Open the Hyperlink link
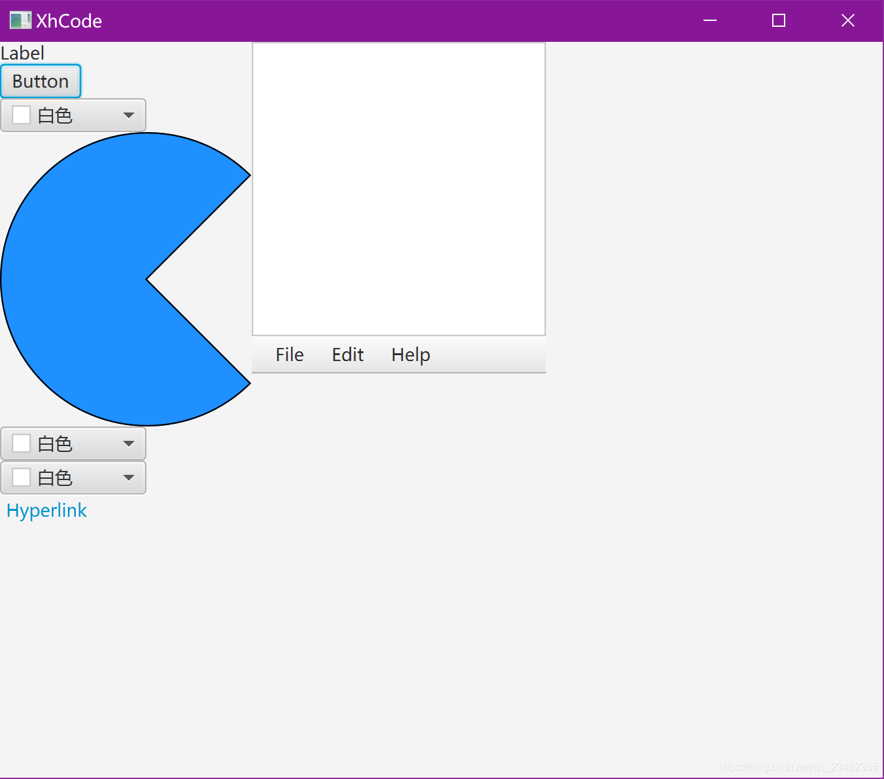This screenshot has width=884, height=779. coord(46,511)
